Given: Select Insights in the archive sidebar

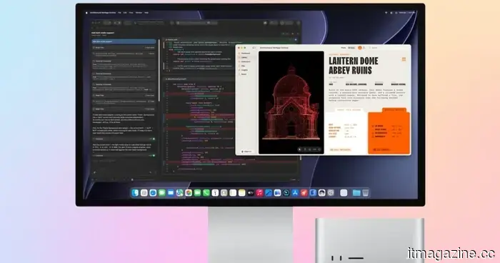Looking at the screenshot, I should 244,70.
